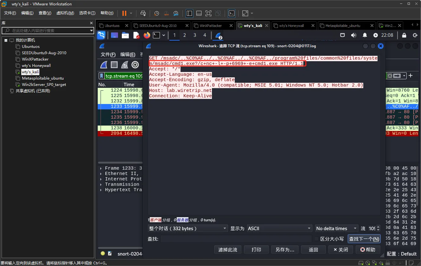Open the 查看(V) menu in VMware

45,13
